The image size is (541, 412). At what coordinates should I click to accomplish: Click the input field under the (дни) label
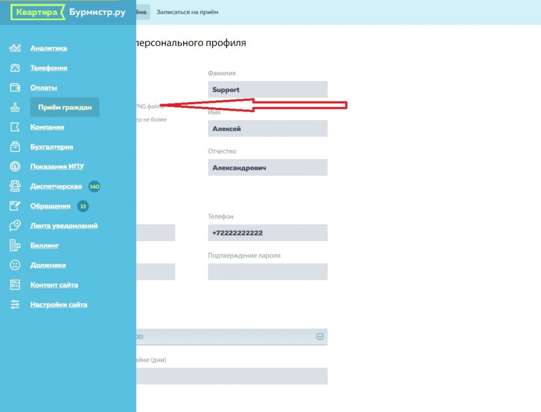232,376
